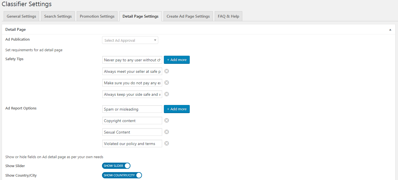Click the 'Never pay to any user' field
The image size is (398, 180).
point(132,60)
